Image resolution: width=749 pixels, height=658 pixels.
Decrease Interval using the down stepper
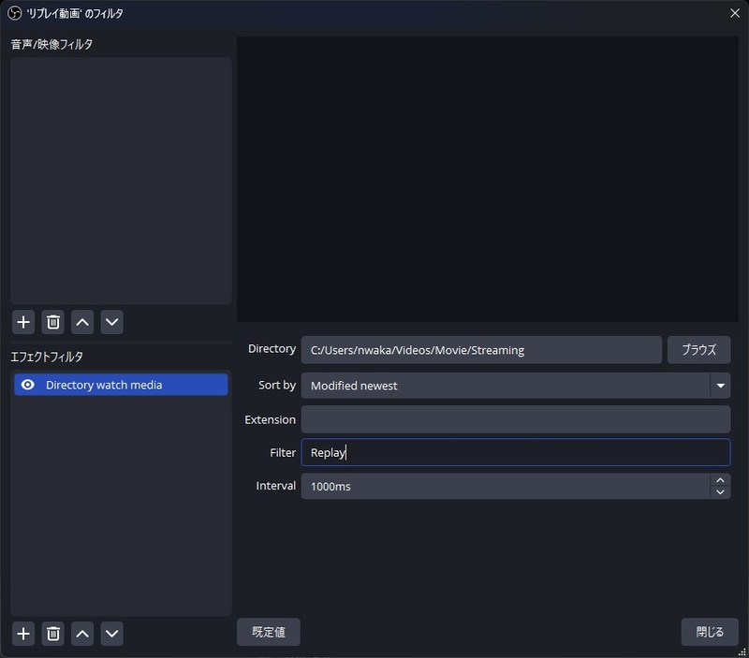(721, 490)
